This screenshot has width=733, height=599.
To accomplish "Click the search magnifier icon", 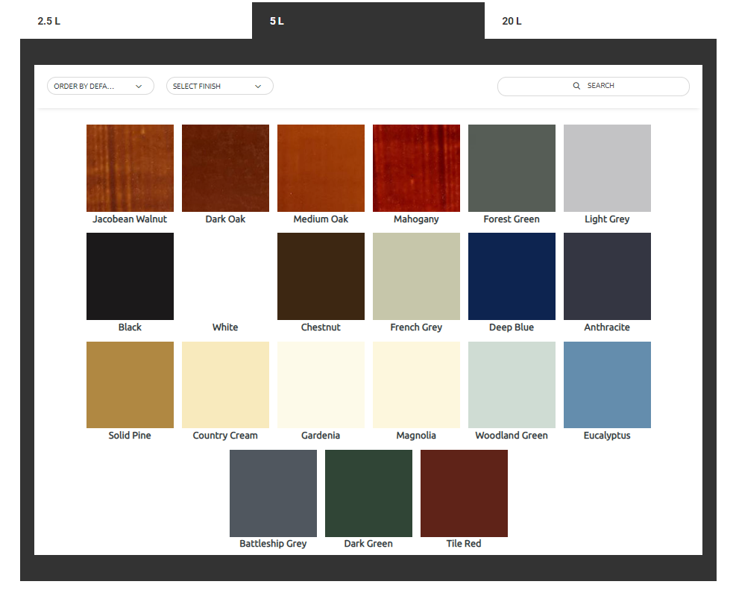I will 576,86.
